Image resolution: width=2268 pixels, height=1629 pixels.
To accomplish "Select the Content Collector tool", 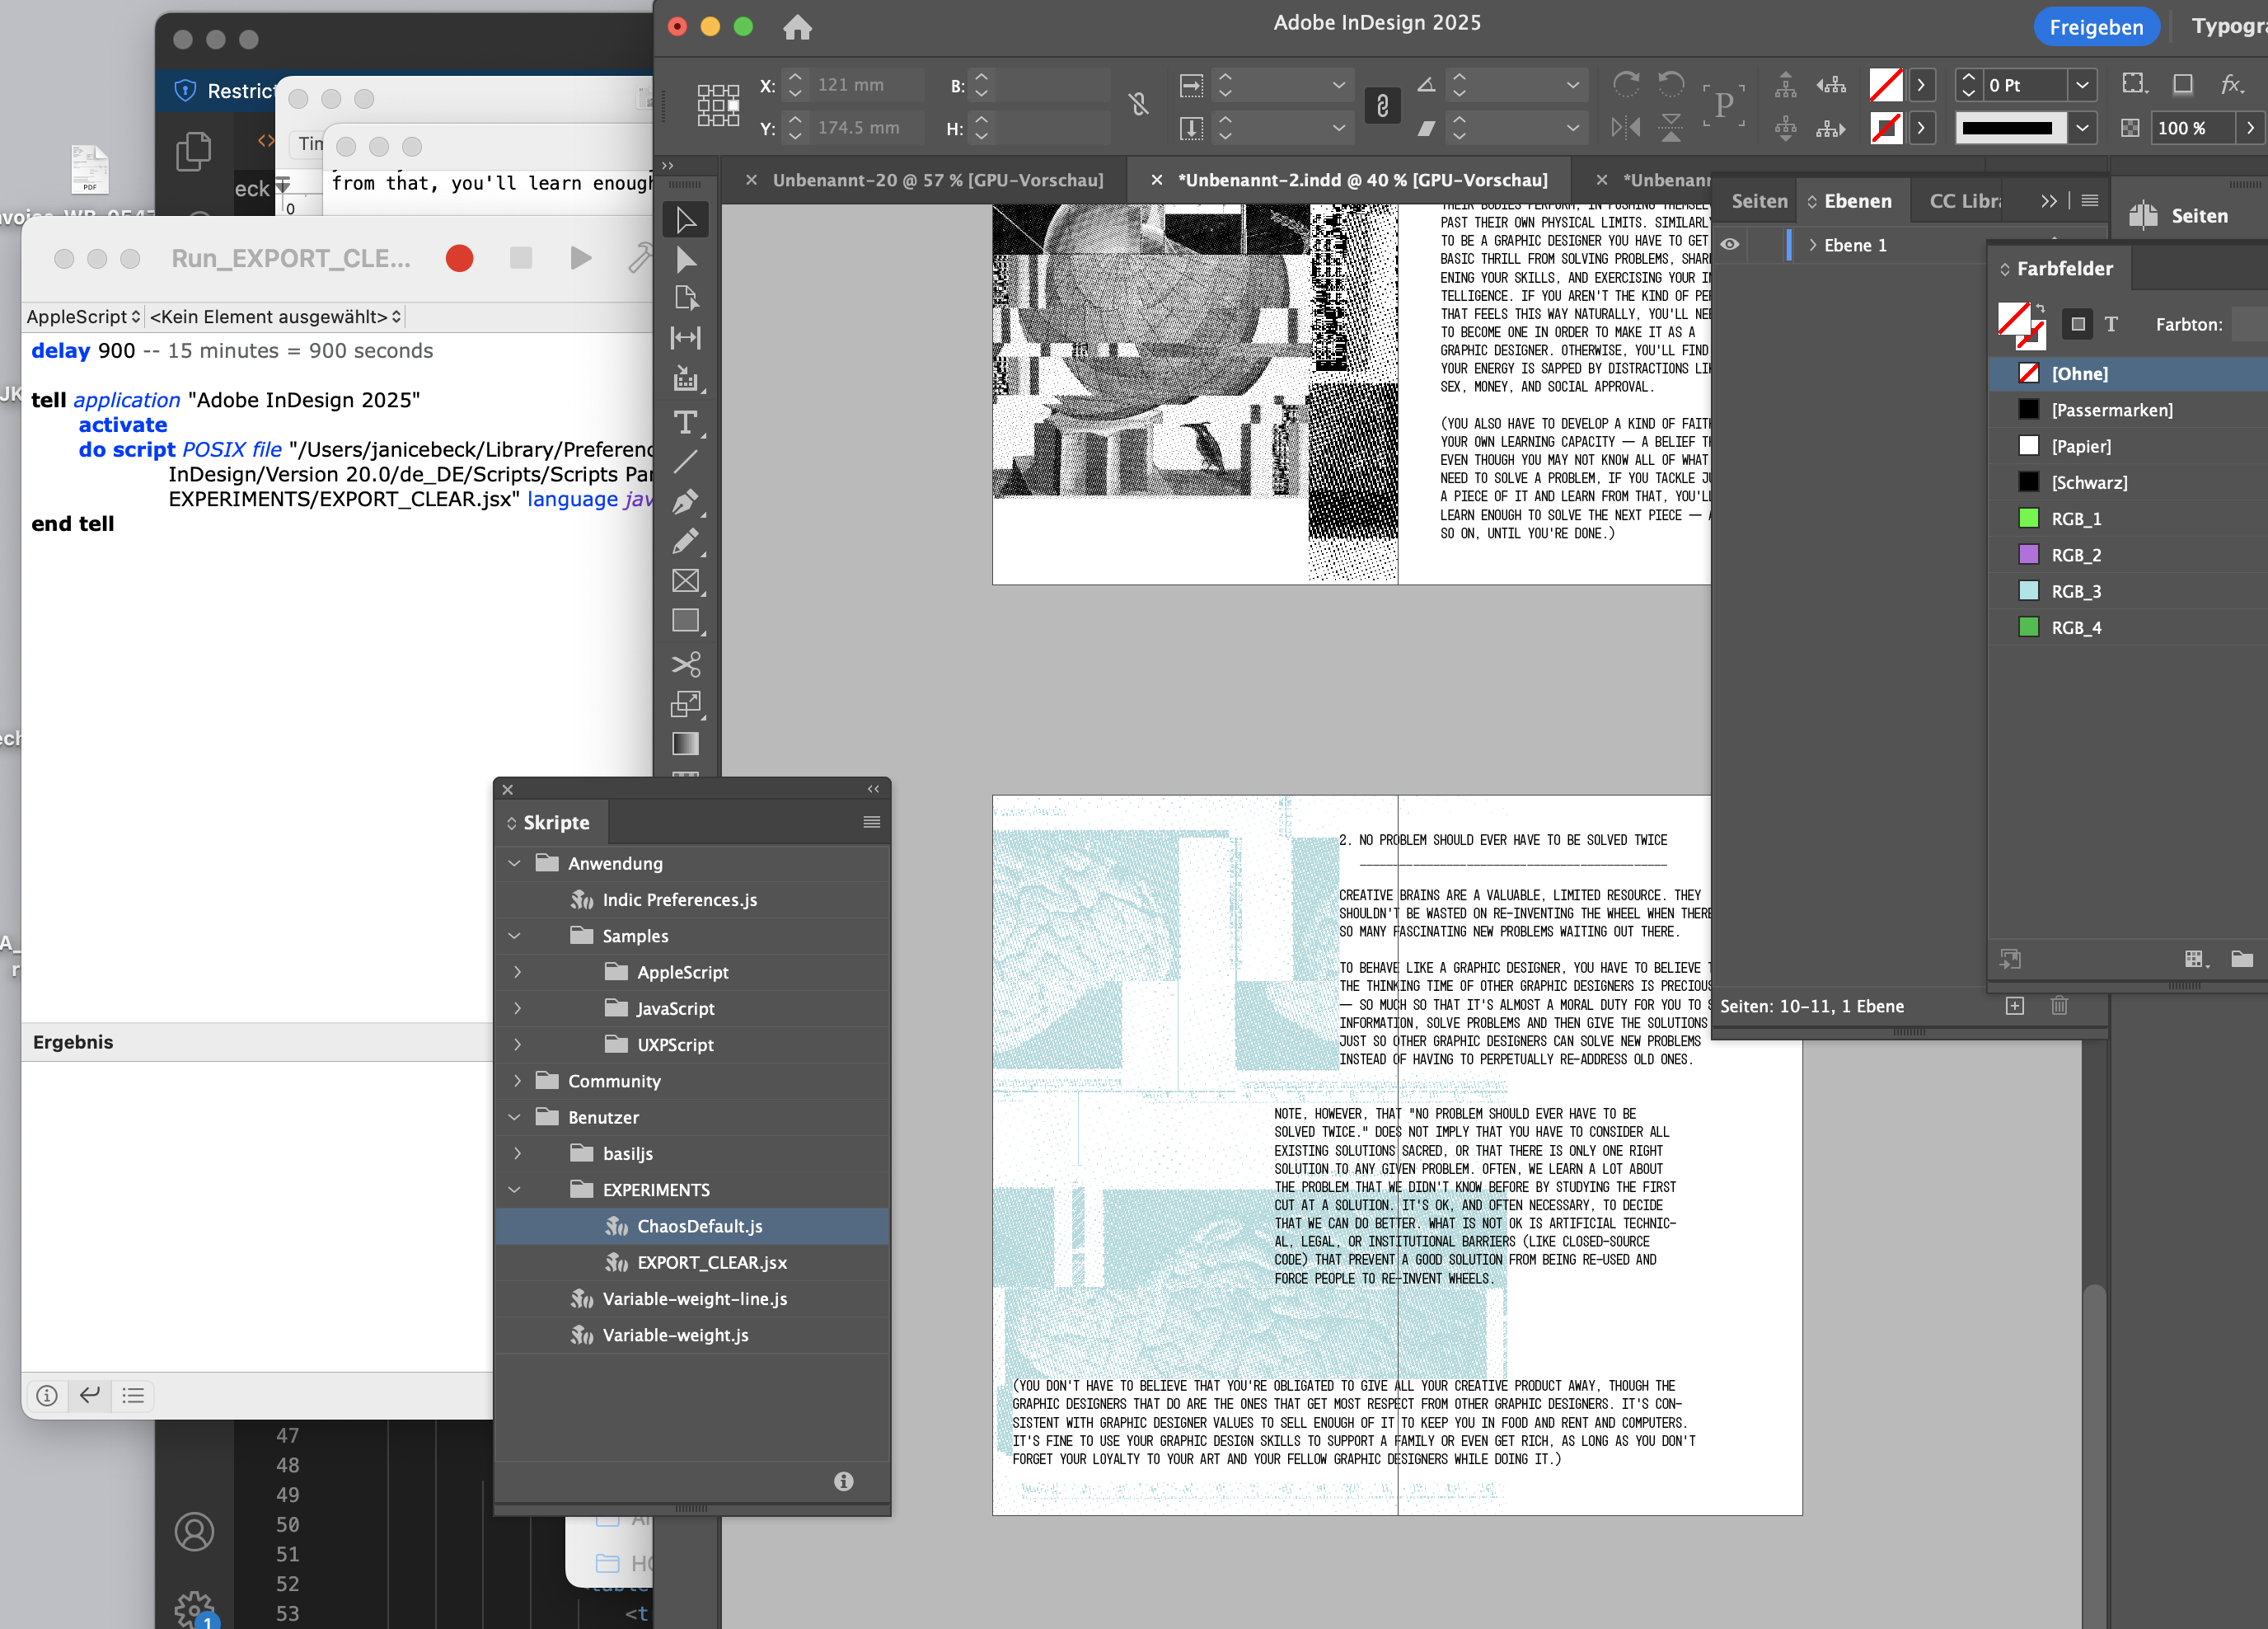I will pos(686,378).
